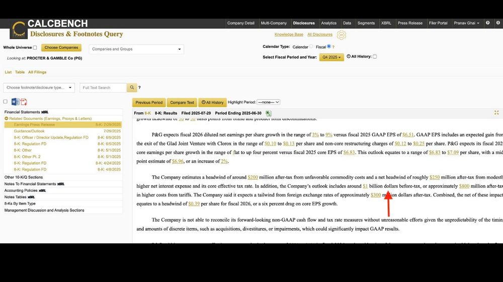Viewport: 503px width, 282px height.
Task: Click the All History button in toolbar
Action: [212, 102]
